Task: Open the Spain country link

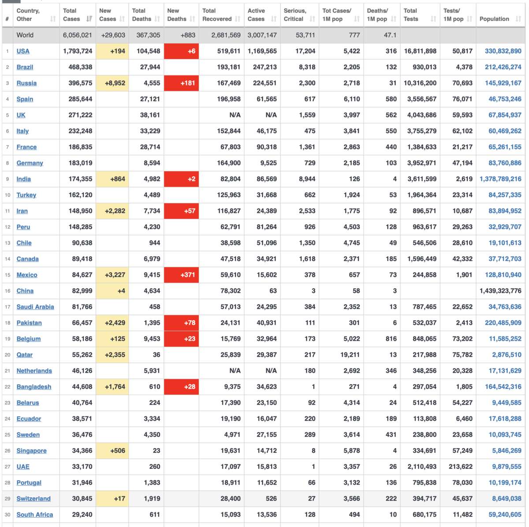Action: (x=25, y=99)
